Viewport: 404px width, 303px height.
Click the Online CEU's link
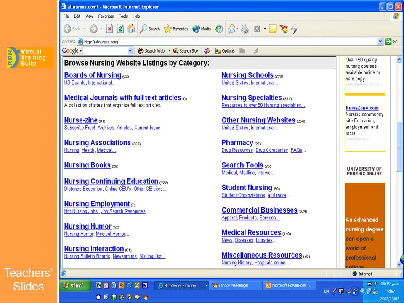click(x=118, y=189)
